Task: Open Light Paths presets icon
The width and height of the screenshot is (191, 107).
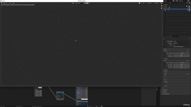Action: pos(188,74)
